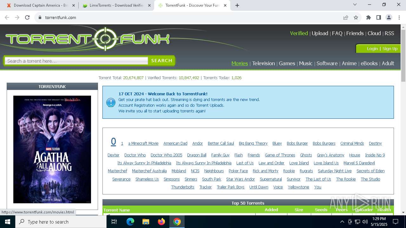Image resolution: width=406 pixels, height=228 pixels.
Task: Open the Windows Start menu
Action: 8,222
